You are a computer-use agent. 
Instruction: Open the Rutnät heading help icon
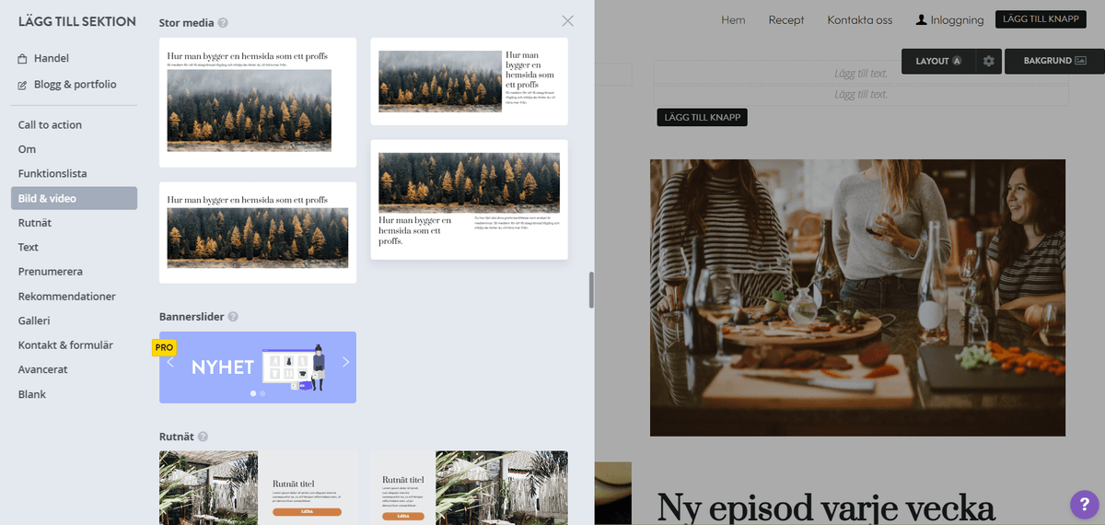click(x=203, y=437)
